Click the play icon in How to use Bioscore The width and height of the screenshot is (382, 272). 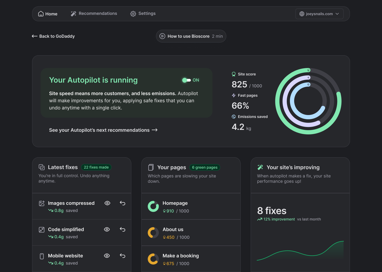click(x=162, y=36)
